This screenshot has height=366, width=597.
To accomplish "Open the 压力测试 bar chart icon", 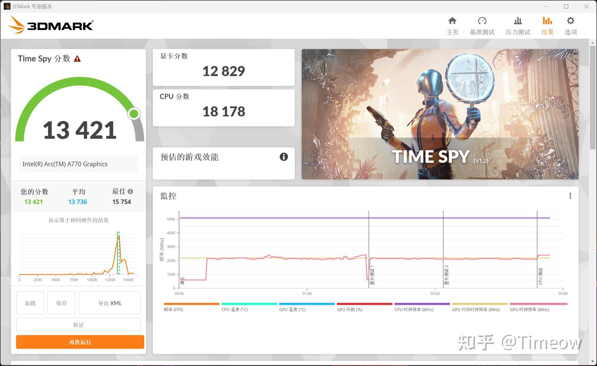I will tap(518, 25).
